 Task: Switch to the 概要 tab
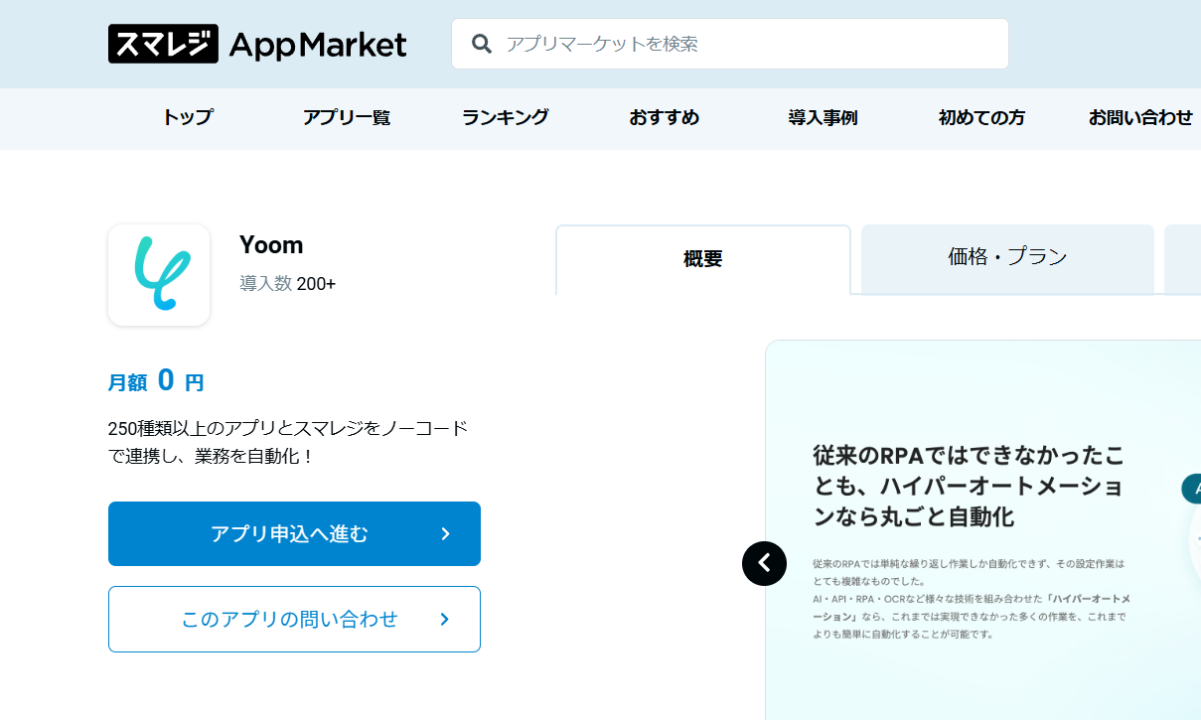703,259
